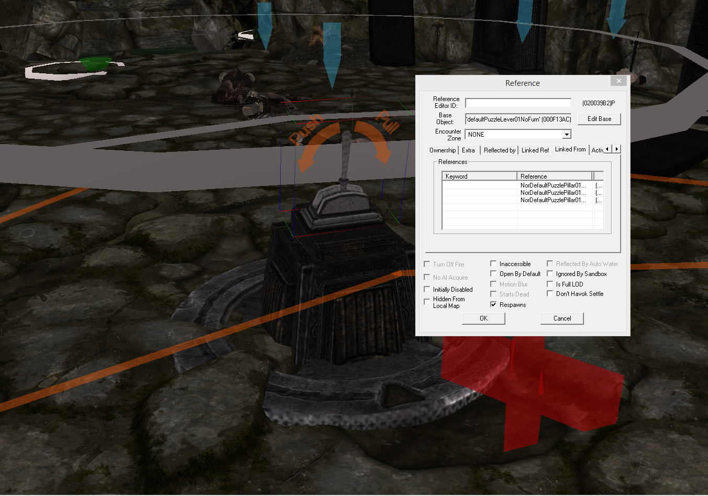This screenshot has height=496, width=708.
Task: Click the Cancel button
Action: [x=562, y=318]
